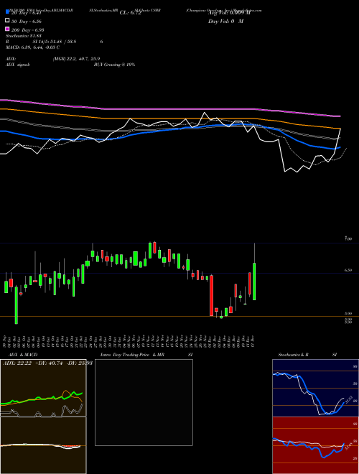Click the 7.00 price axis label

[348, 239]
